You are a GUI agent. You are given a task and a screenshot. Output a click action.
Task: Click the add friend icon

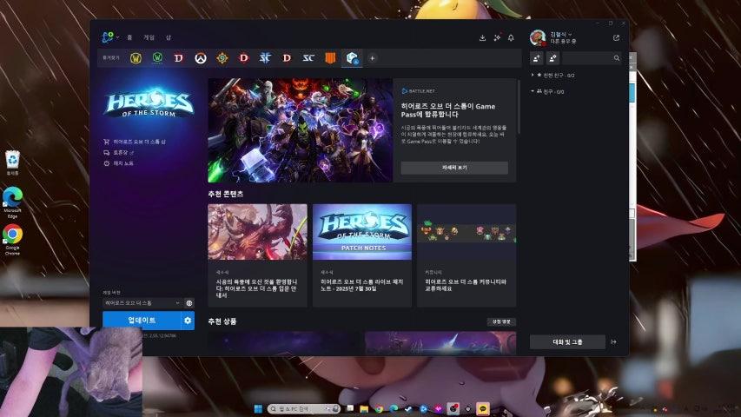click(x=537, y=58)
